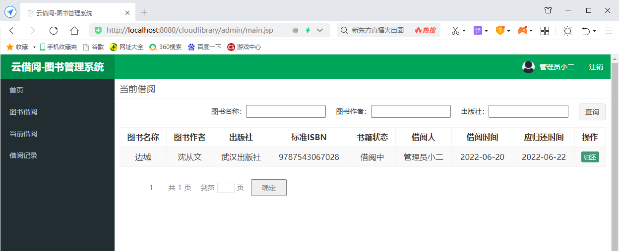Click the 云借阅-图书管理系统 header logo
Viewport: 619px width, 251px height.
pos(58,67)
